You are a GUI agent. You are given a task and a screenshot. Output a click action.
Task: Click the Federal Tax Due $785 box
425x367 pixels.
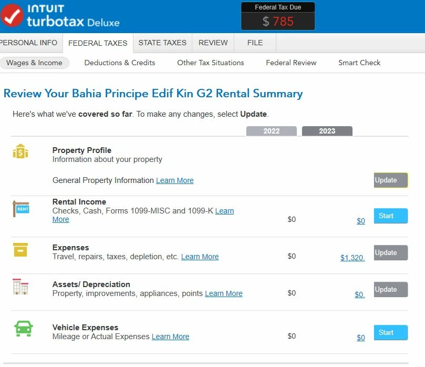(278, 16)
